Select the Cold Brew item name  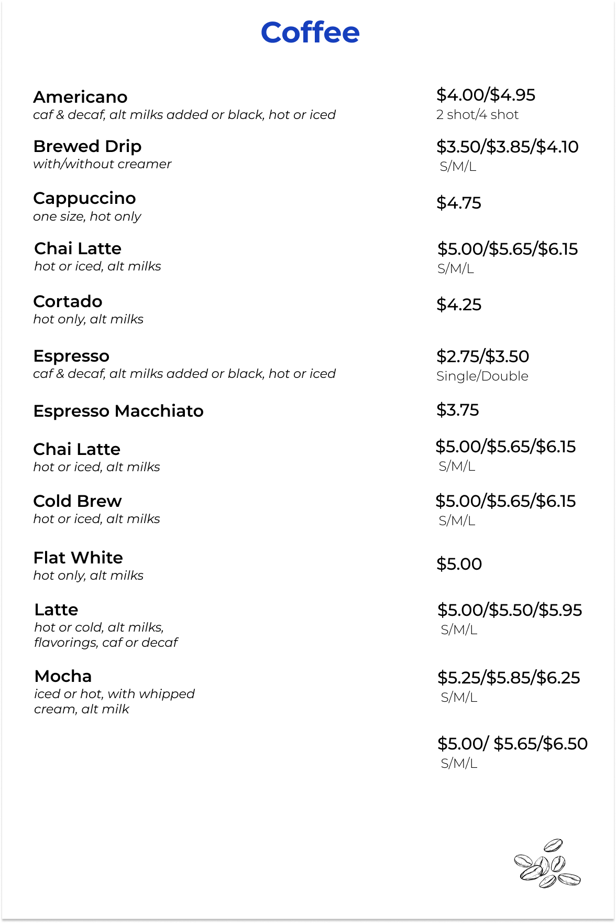pos(77,501)
